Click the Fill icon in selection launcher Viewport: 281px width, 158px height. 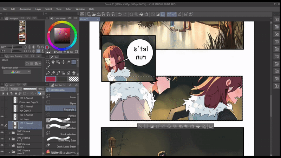click(x=198, y=126)
